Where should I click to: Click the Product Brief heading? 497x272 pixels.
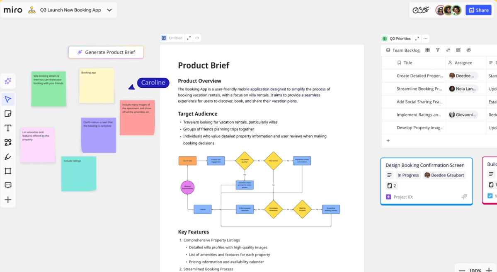(204, 65)
